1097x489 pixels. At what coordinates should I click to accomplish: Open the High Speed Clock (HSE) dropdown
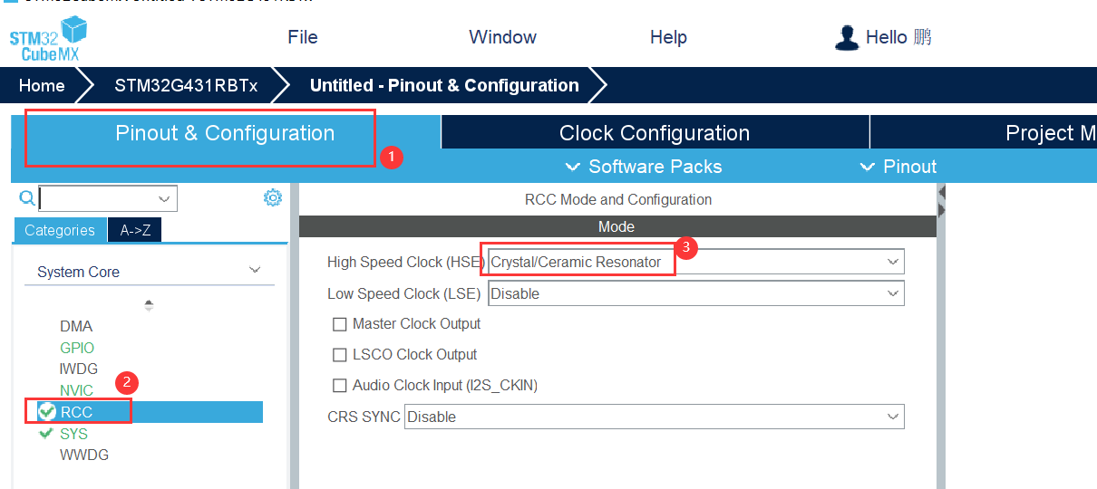[695, 263]
